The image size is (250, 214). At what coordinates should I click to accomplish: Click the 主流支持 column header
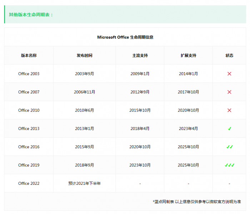pyautogui.click(x=140, y=56)
